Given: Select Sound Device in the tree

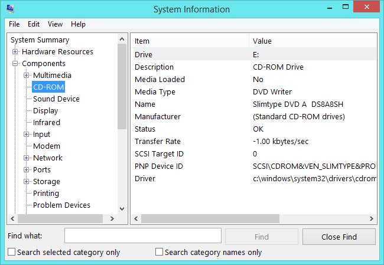Looking at the screenshot, I should (56, 99).
